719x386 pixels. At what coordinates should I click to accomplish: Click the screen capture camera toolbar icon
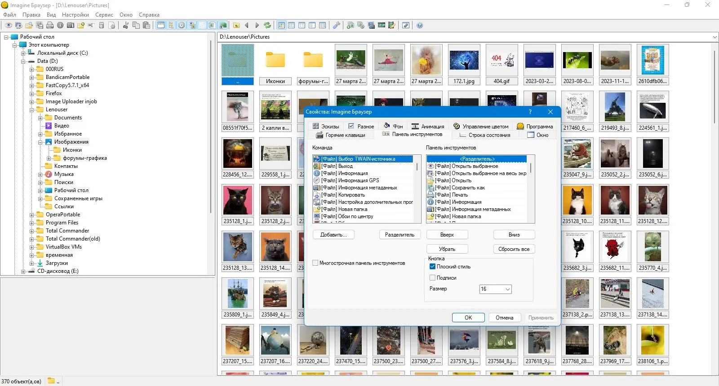[371, 26]
